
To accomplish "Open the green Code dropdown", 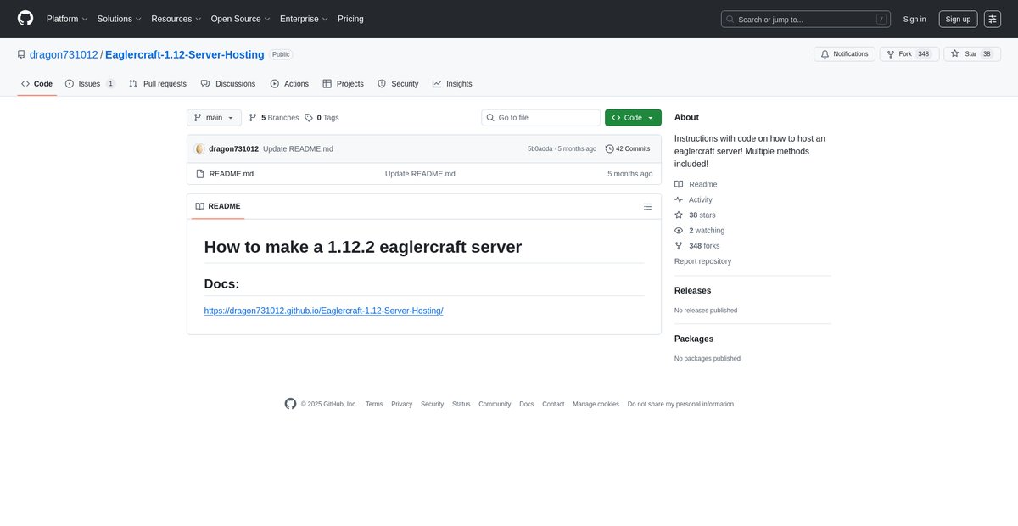I will click(x=633, y=118).
